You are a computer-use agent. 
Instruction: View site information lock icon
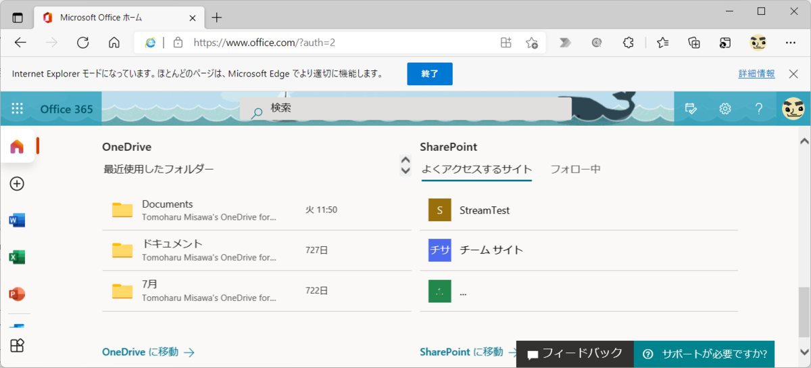click(178, 43)
